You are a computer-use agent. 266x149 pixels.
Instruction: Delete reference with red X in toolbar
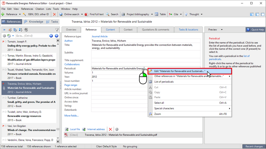pos(54,14)
